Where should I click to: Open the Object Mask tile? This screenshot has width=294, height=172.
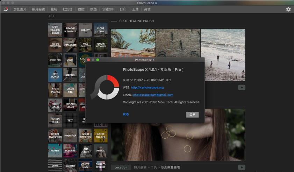[x=85, y=165]
